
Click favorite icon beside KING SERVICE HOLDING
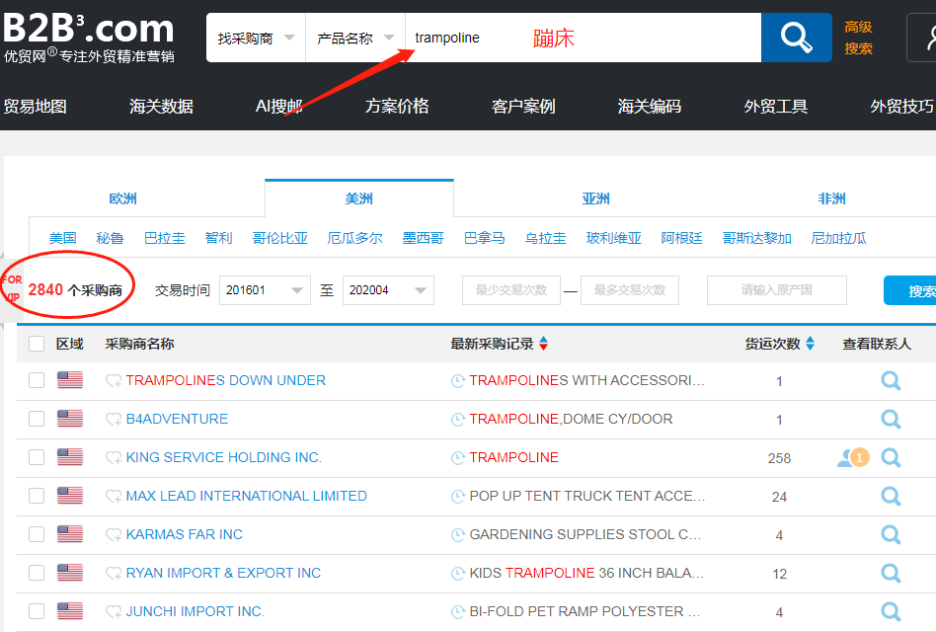tap(114, 458)
